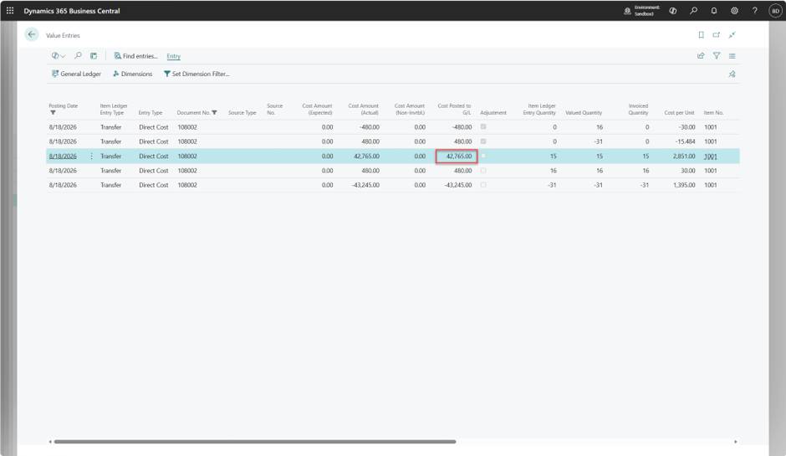Click the Invoiced Quantity column header
Screen dimensions: 786x456
638,110
